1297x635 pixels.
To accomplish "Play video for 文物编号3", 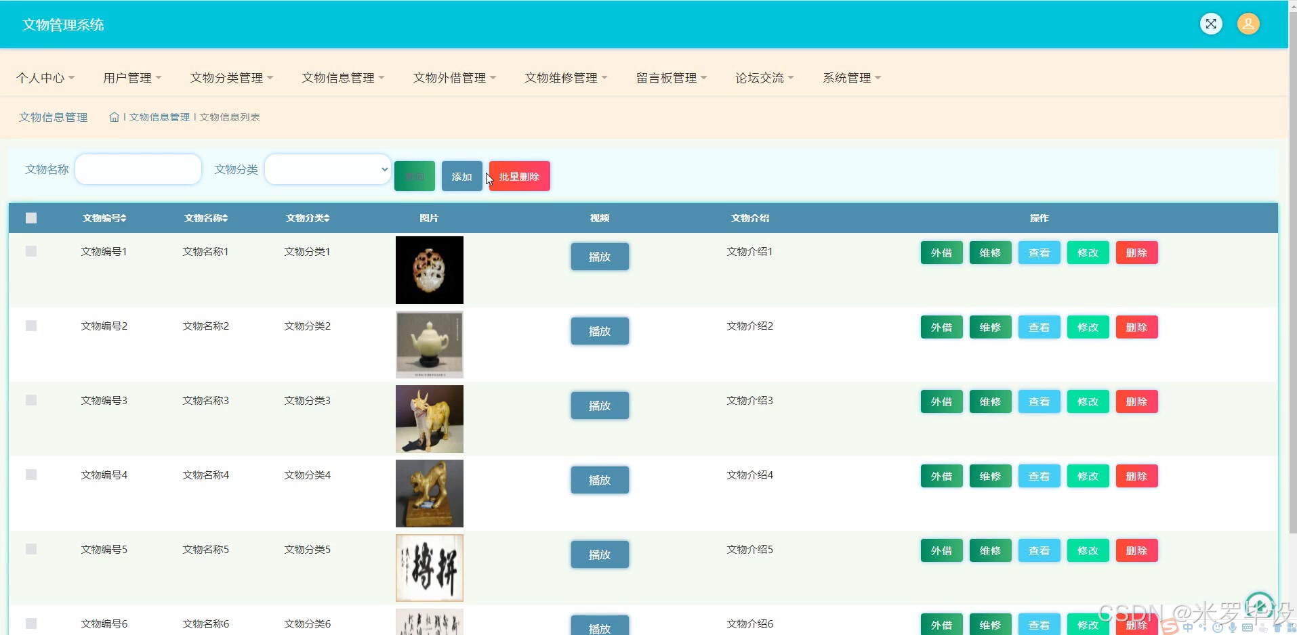I will [600, 406].
